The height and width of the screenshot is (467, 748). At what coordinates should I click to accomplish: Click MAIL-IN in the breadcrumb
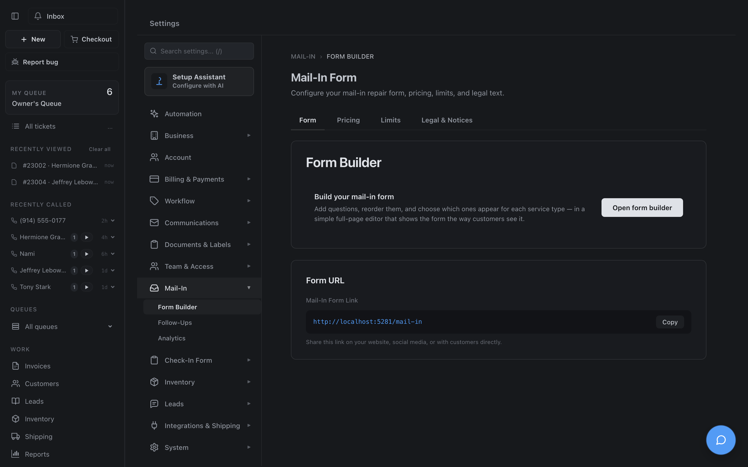coord(303,57)
